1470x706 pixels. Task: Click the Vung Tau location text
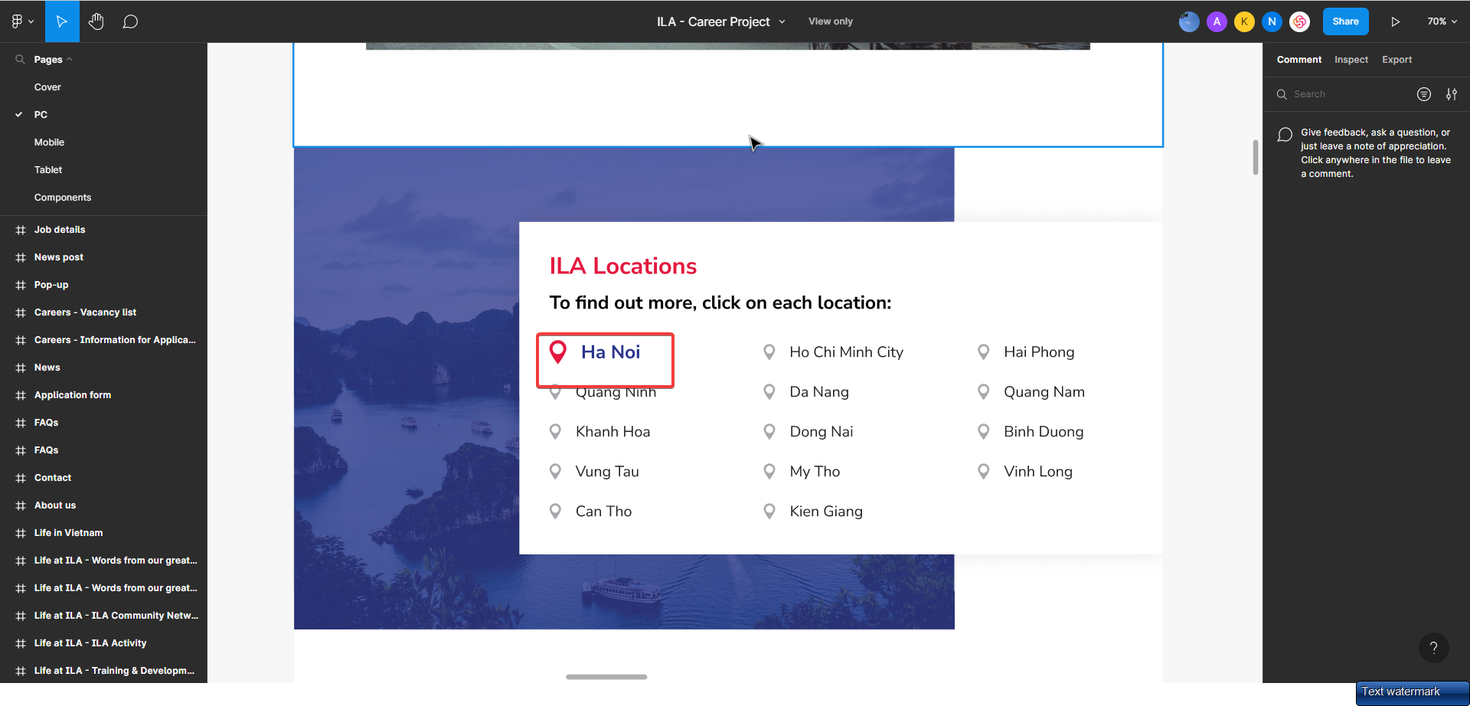(607, 472)
